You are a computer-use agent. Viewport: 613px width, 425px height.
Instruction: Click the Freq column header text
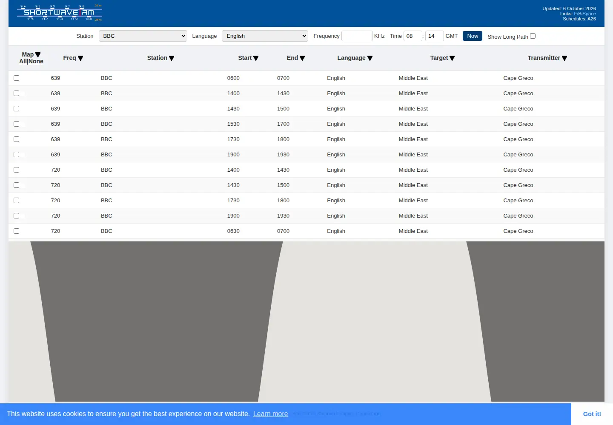(69, 58)
